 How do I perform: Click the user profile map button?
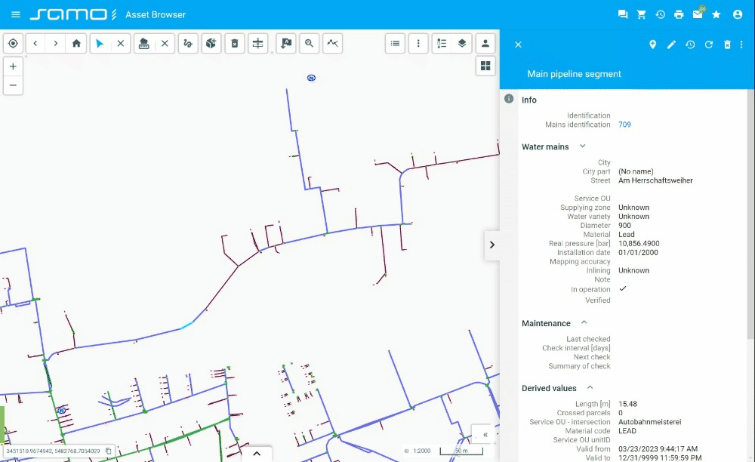coord(485,43)
